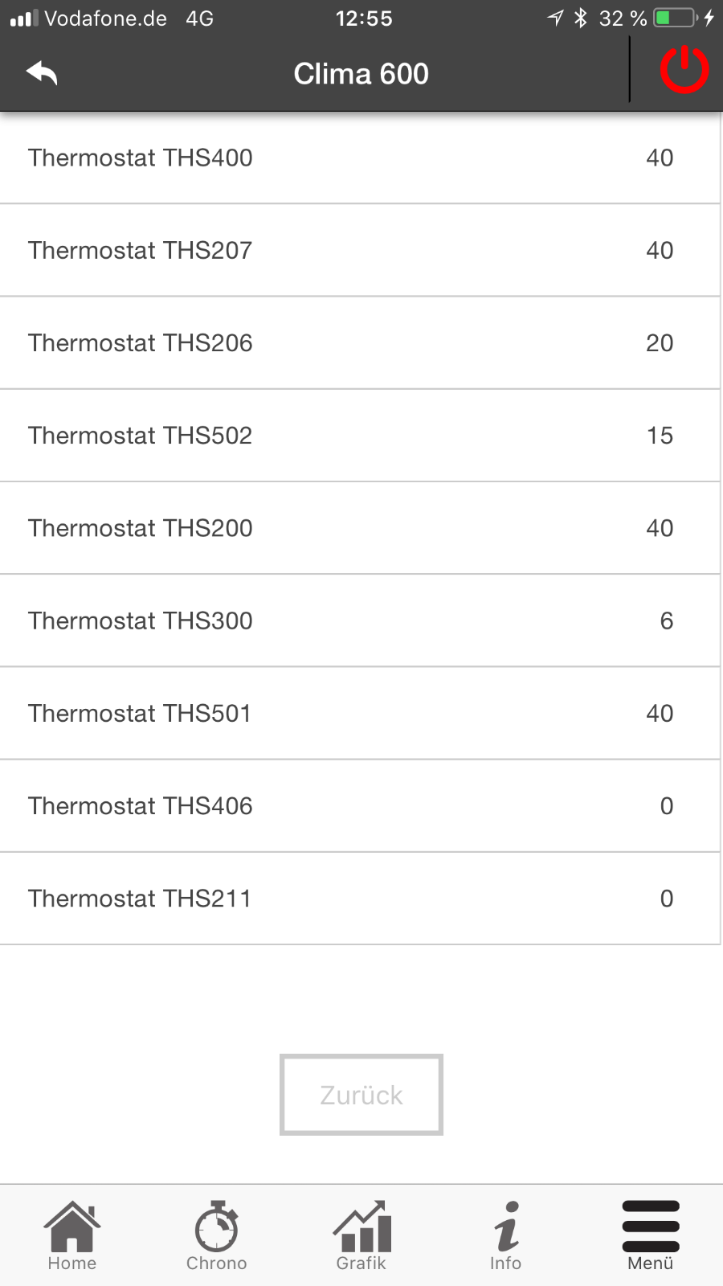Click the Zurück button
The width and height of the screenshot is (723, 1286).
361,1095
